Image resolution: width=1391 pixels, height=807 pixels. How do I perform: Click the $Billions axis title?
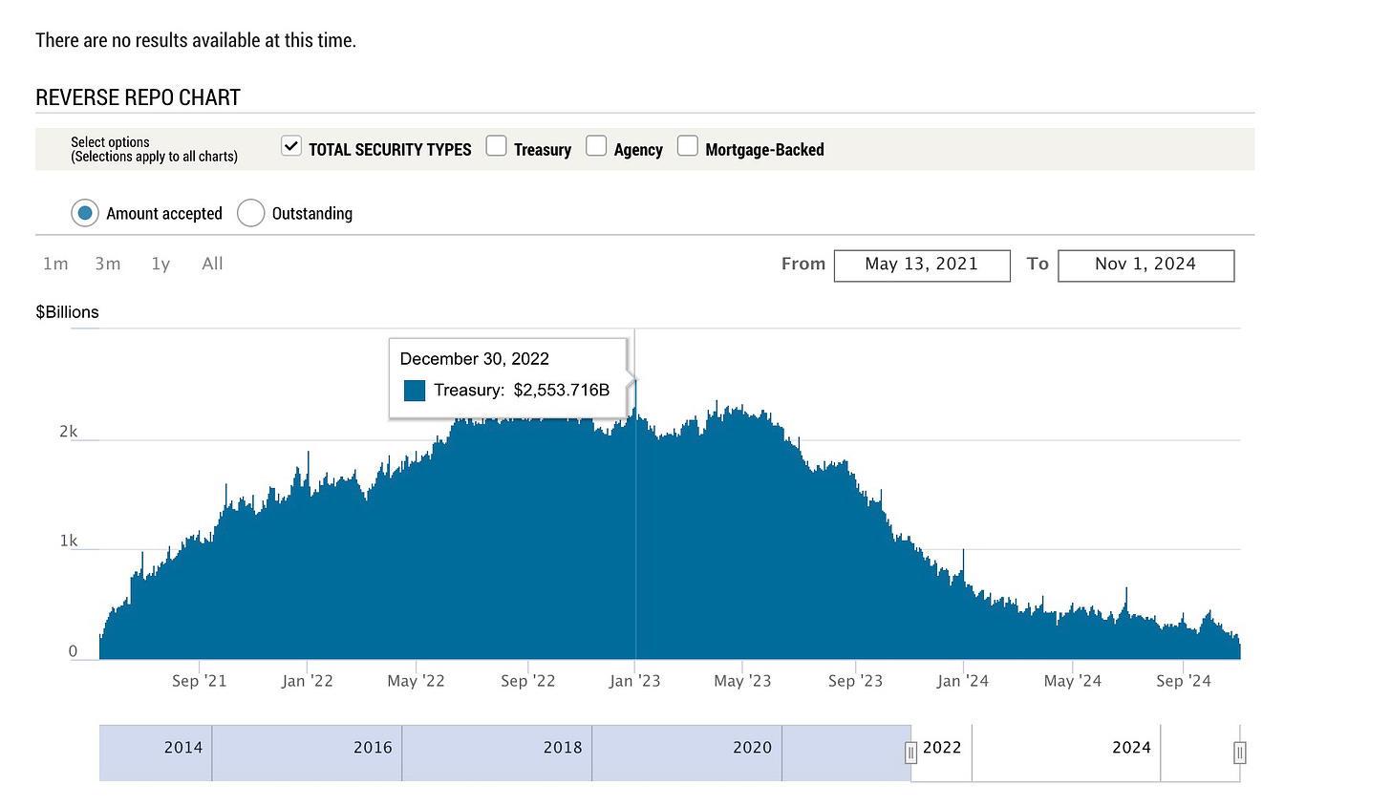click(x=67, y=312)
